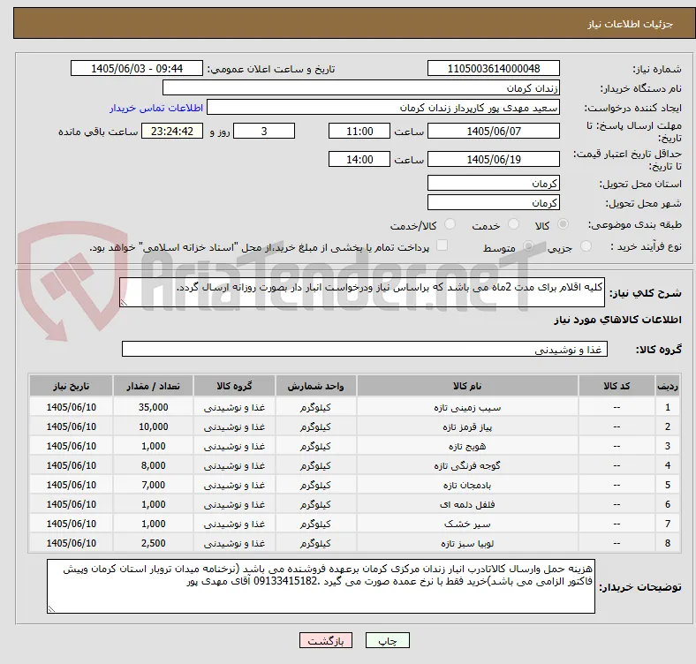Click the remaining days field showing 3

click(264, 132)
